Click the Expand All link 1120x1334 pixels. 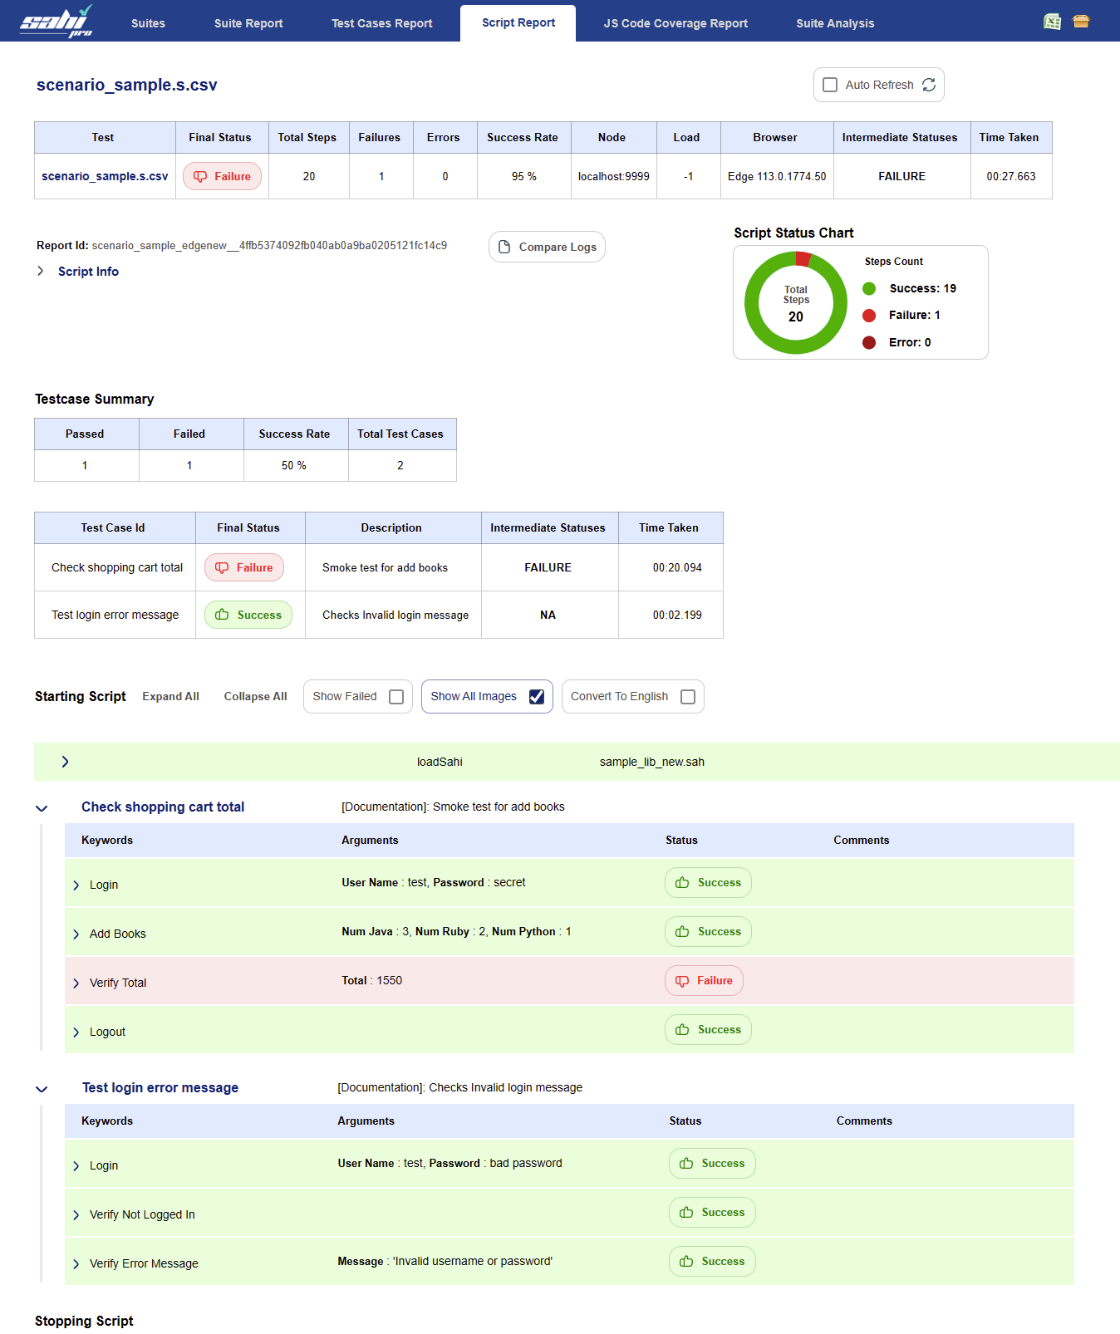tap(170, 697)
